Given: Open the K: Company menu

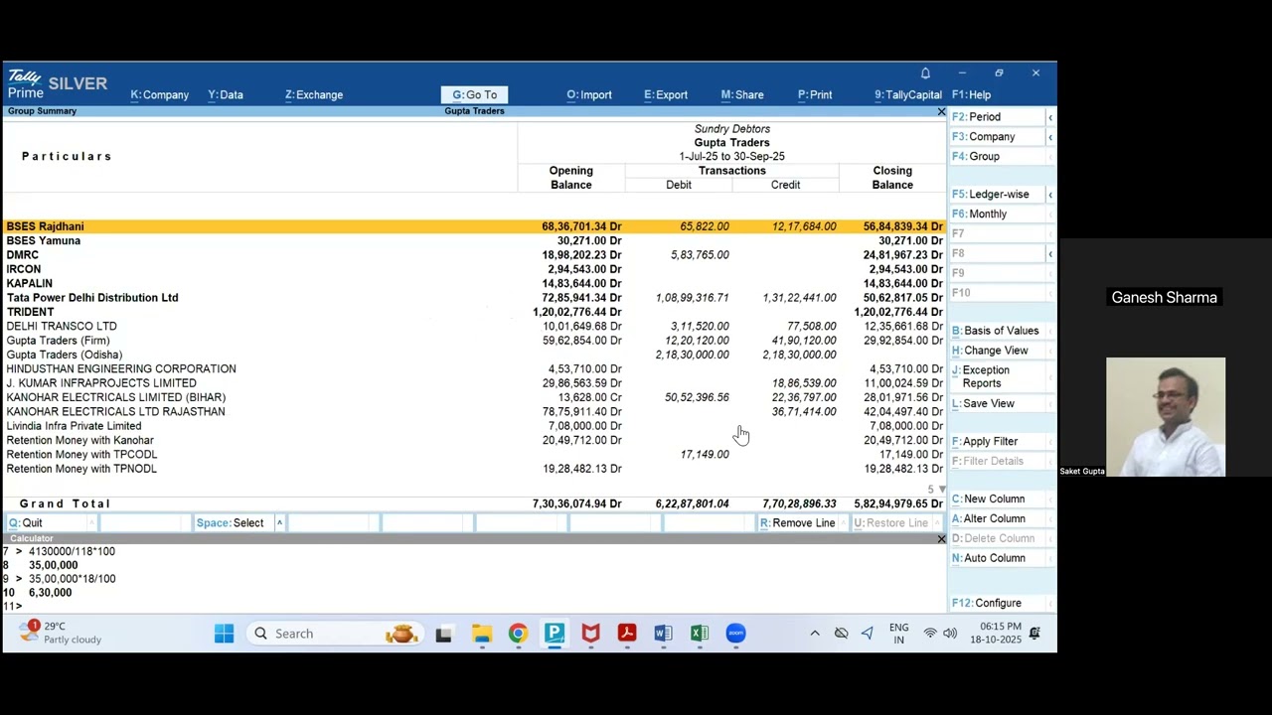Looking at the screenshot, I should [x=159, y=94].
